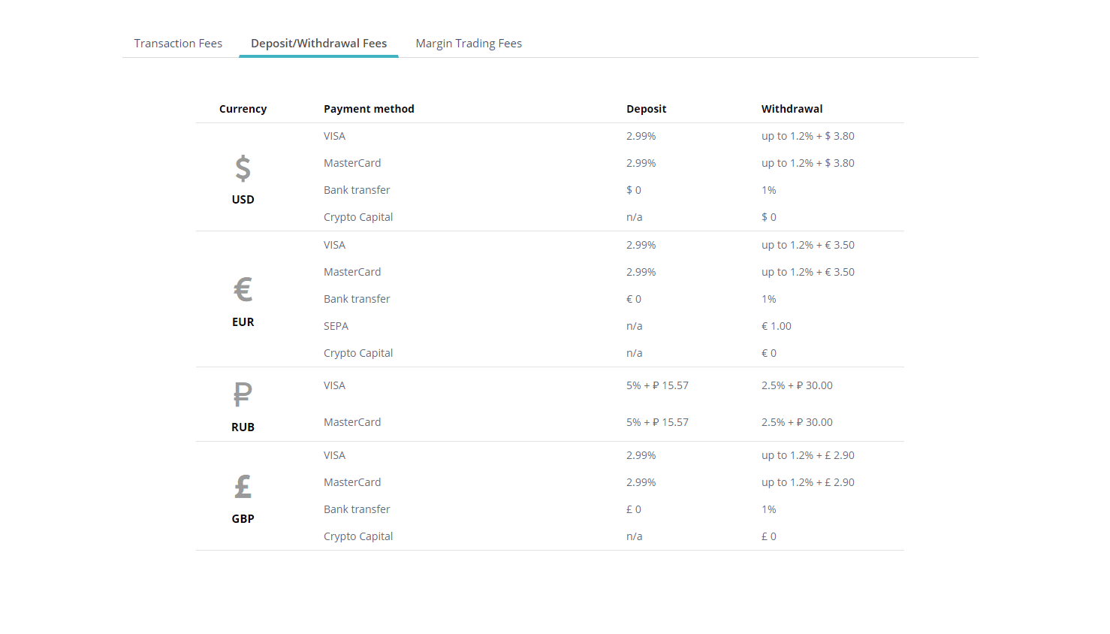Click the Payment method column header
Image resolution: width=1110 pixels, height=634 pixels.
(369, 109)
